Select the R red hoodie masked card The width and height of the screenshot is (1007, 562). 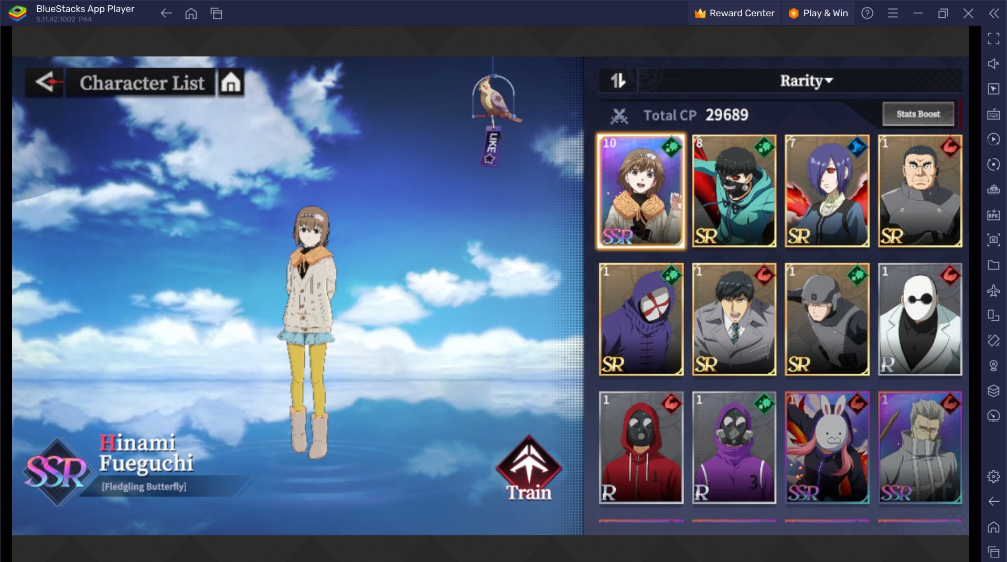tap(641, 448)
